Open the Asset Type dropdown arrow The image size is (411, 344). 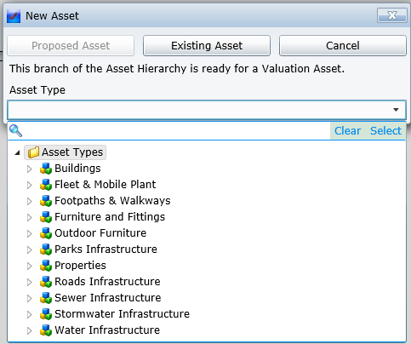pyautogui.click(x=396, y=110)
